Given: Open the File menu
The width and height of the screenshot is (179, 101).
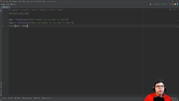Looking at the screenshot, I should 4,1.
